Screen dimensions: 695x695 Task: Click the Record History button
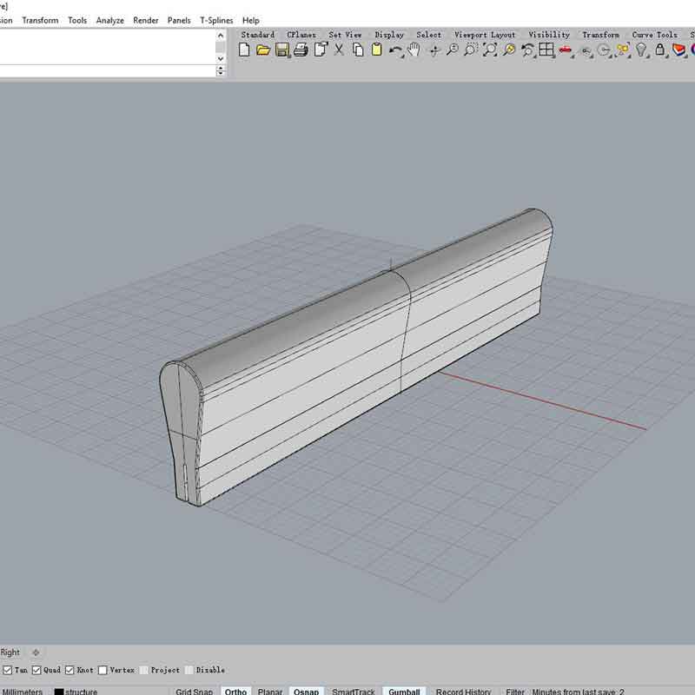pos(463,692)
